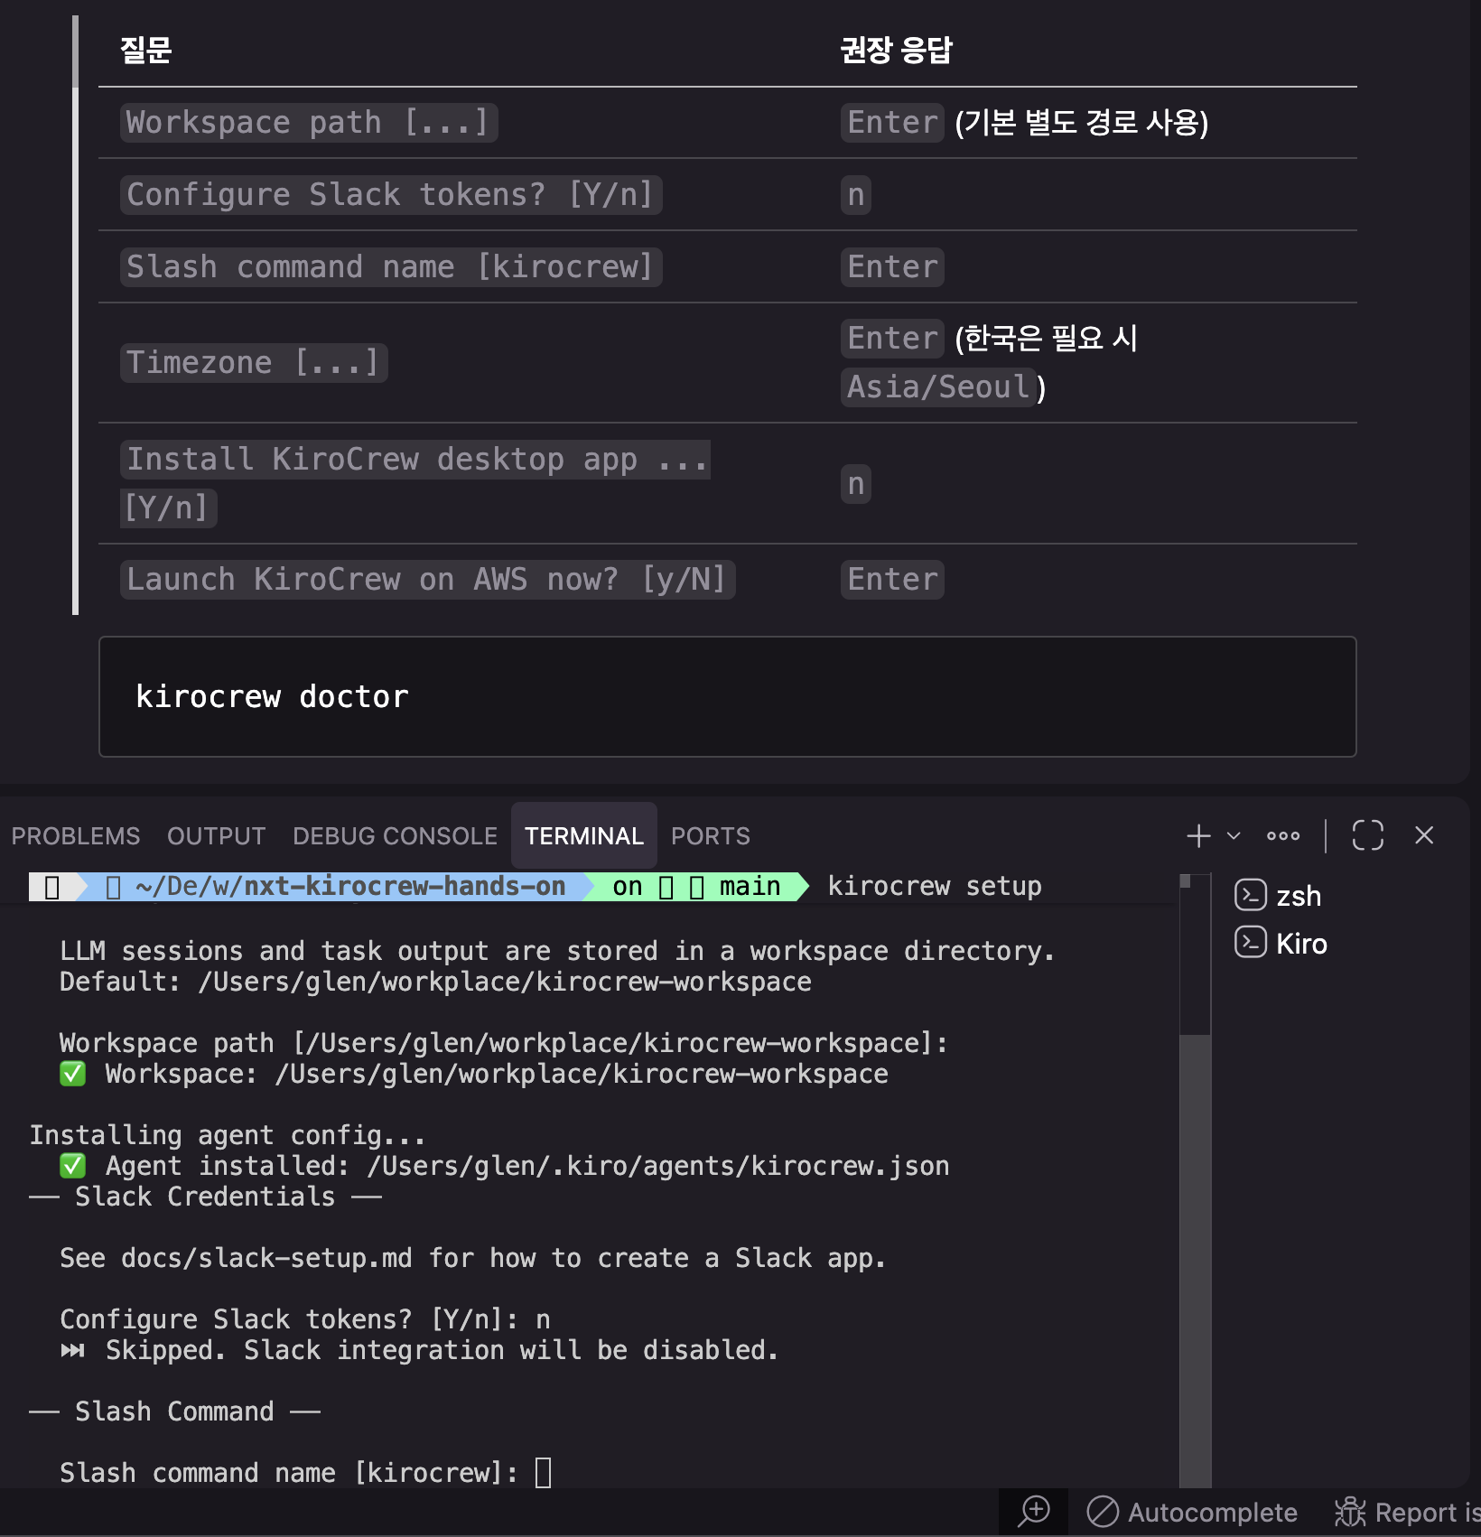Expand the new terminal launch profile dropdown

coord(1234,836)
